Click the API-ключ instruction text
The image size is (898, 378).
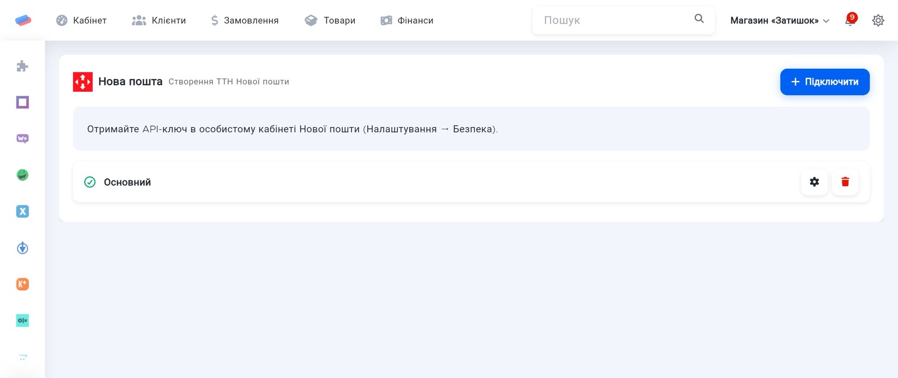click(x=292, y=129)
